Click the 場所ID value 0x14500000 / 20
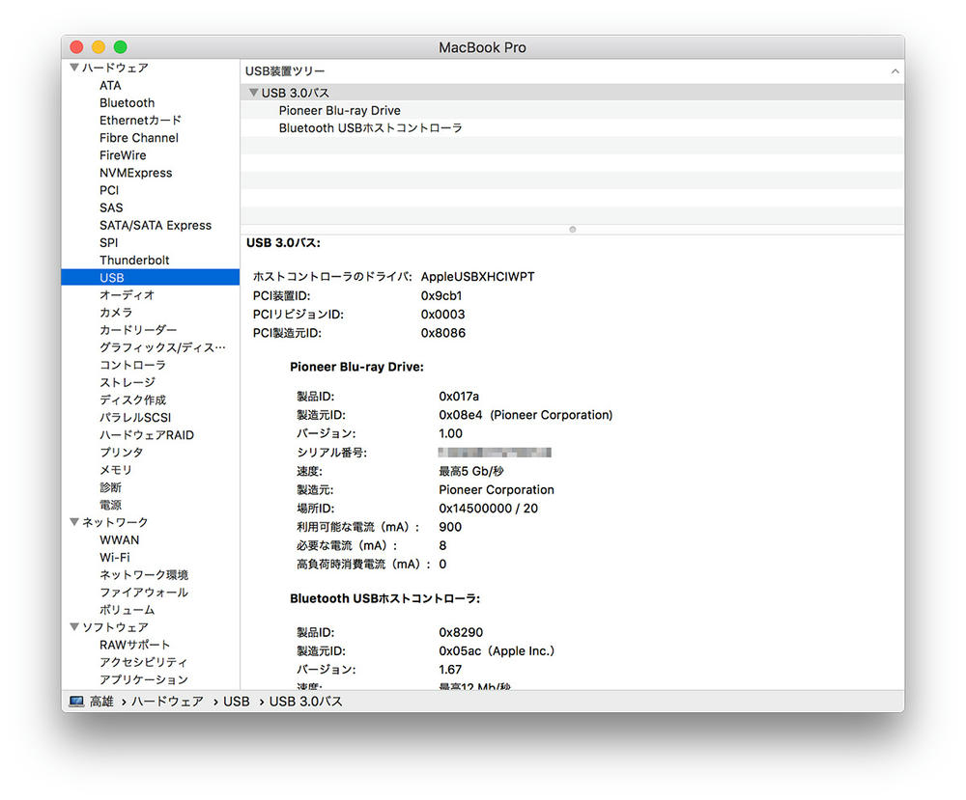 pyautogui.click(x=488, y=509)
